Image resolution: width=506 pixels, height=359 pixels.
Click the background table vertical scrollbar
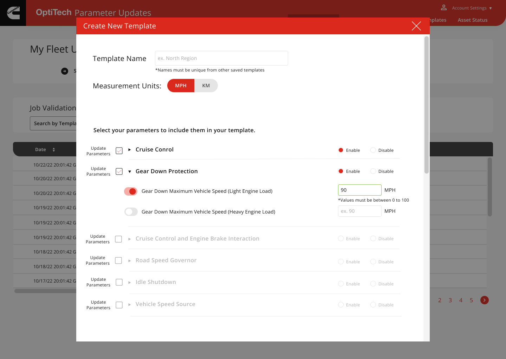tap(490, 187)
